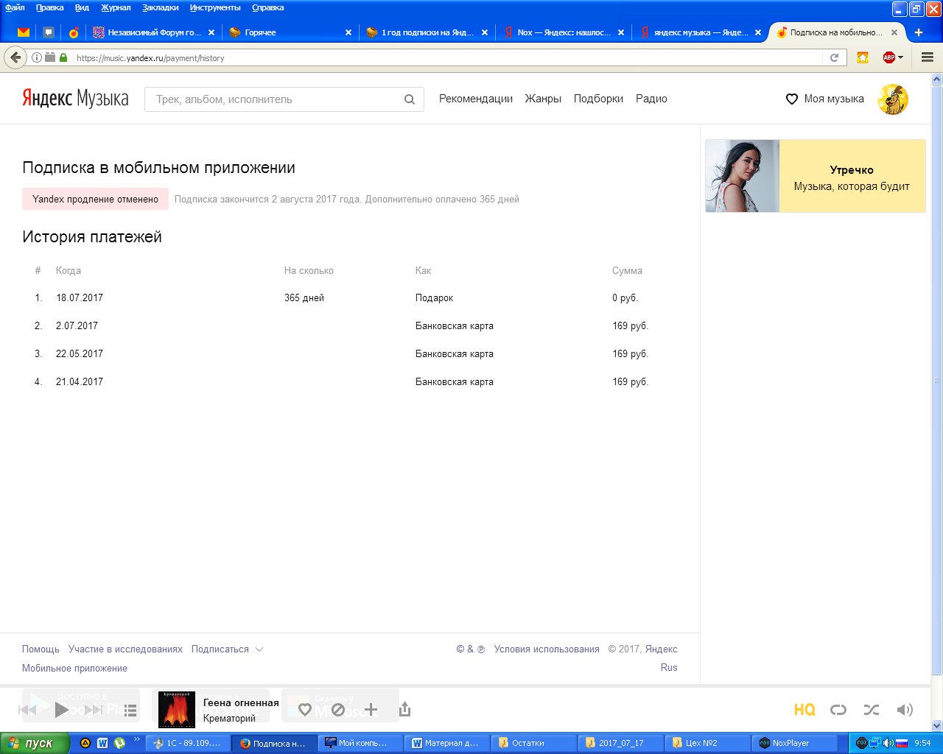Image resolution: width=943 pixels, height=754 pixels.
Task: Click the Russian flag language tray icon
Action: click(x=901, y=743)
